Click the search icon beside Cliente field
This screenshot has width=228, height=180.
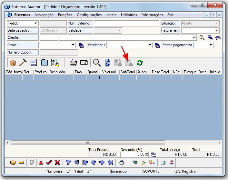(x=202, y=38)
